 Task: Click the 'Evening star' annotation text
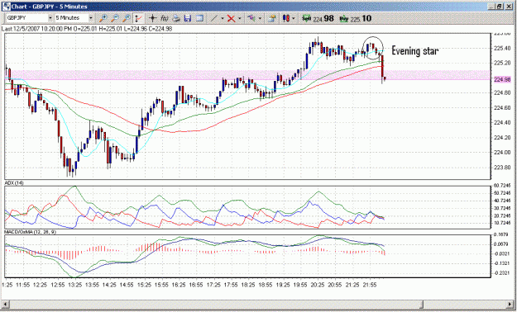(x=414, y=50)
